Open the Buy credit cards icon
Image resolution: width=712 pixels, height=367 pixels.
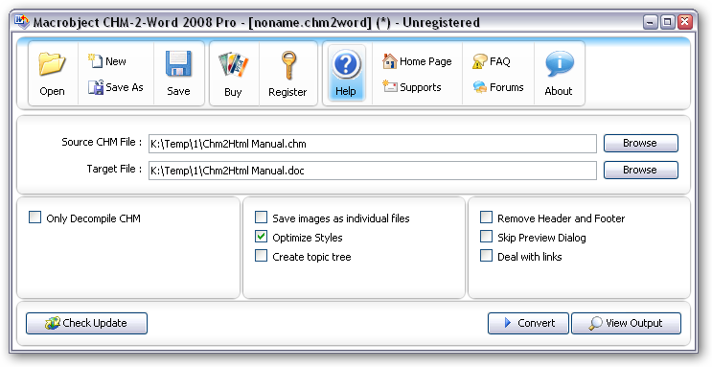[x=233, y=74]
